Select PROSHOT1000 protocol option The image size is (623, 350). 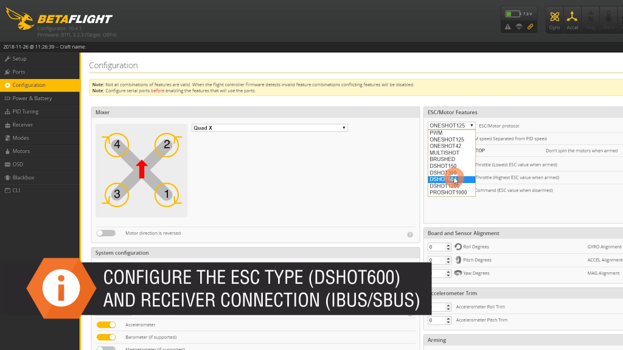451,193
